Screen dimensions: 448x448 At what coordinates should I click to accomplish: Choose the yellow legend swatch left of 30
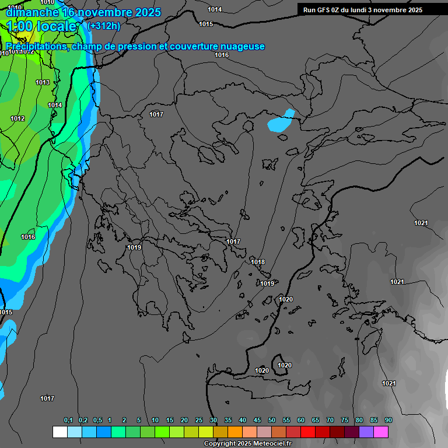point(206,432)
